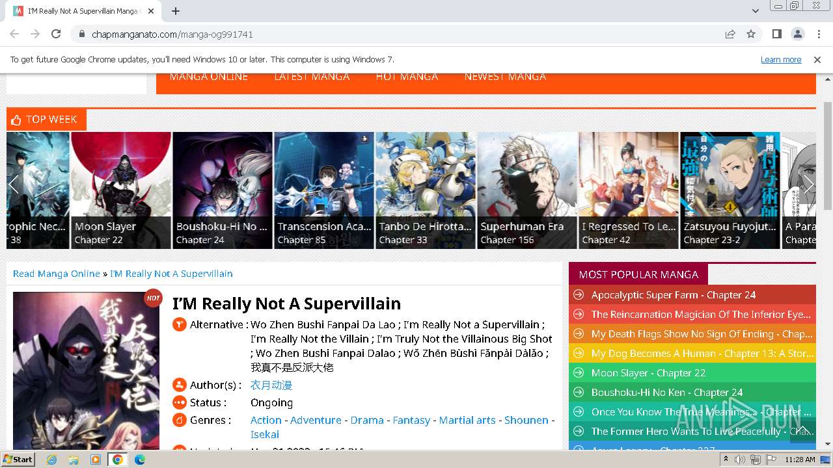Open the Learn more link
Viewport: 833px width, 468px height.
781,60
